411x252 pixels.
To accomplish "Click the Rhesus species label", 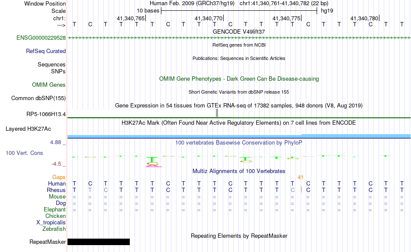I will (56, 190).
